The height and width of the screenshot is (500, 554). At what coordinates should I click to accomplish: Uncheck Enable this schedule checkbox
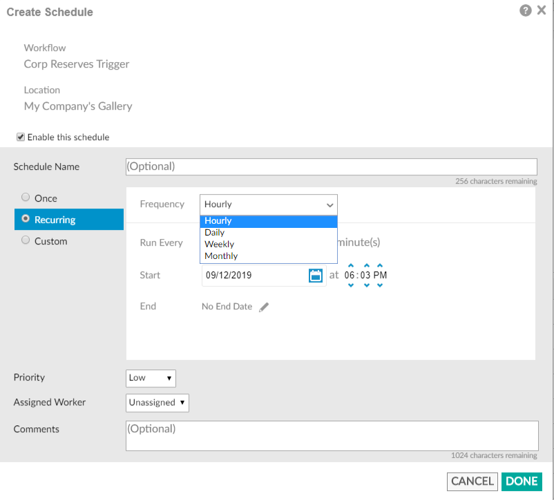coord(21,137)
